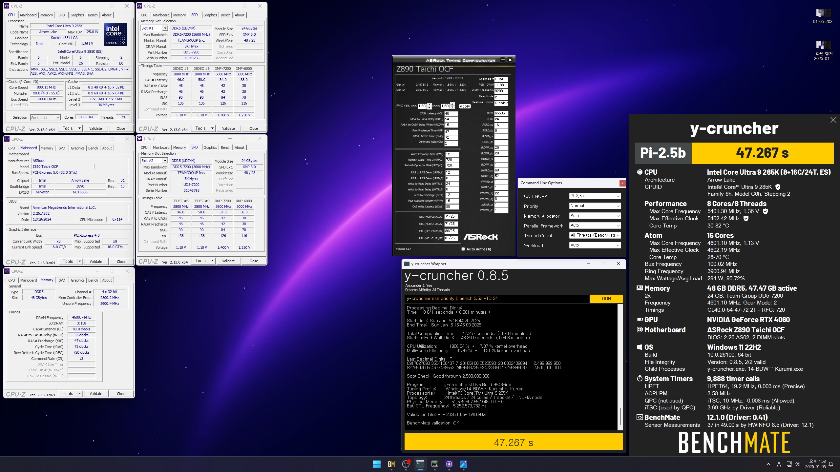The height and width of the screenshot is (472, 840).
Task: Click Apply in ASRock Timing Configurator
Action: coord(465,106)
